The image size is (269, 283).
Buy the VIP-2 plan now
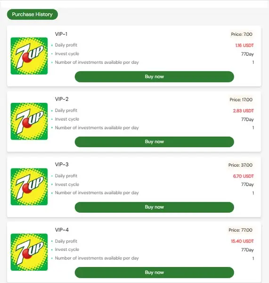point(155,141)
